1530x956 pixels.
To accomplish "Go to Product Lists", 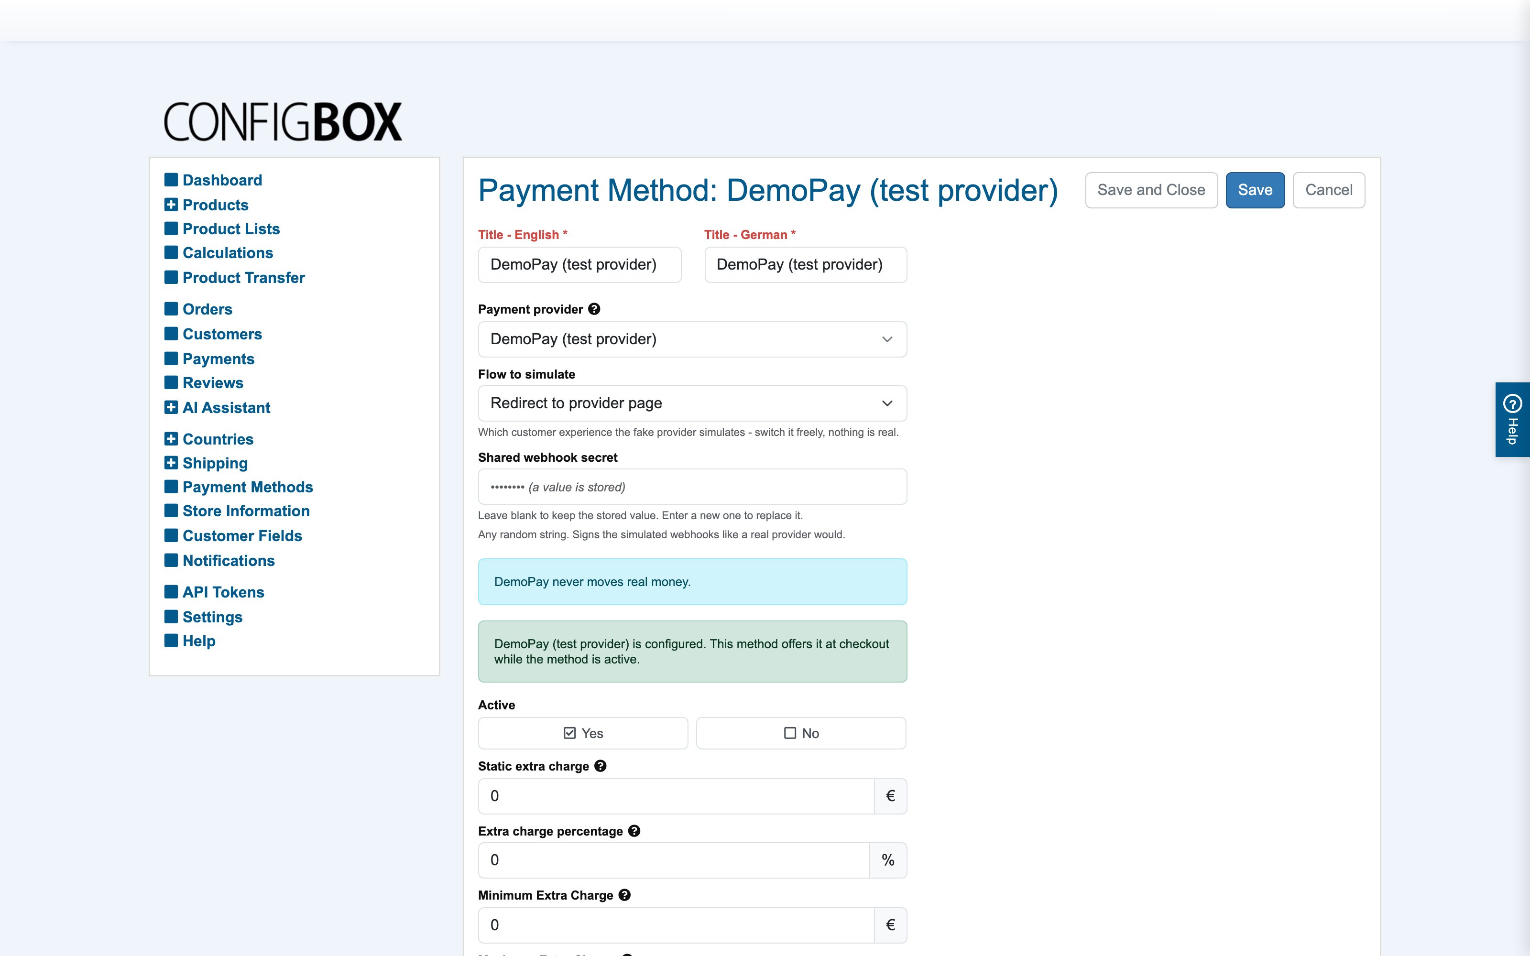I will coord(231,229).
